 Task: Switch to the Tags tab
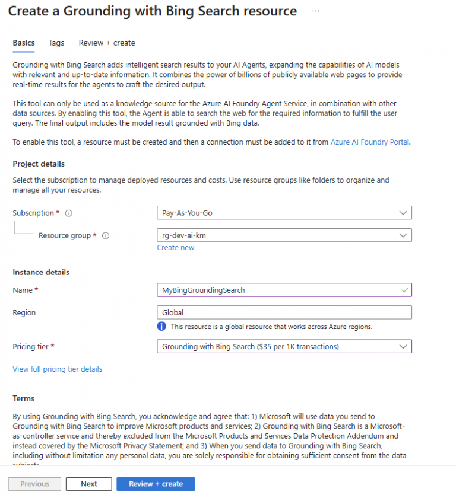pos(56,43)
